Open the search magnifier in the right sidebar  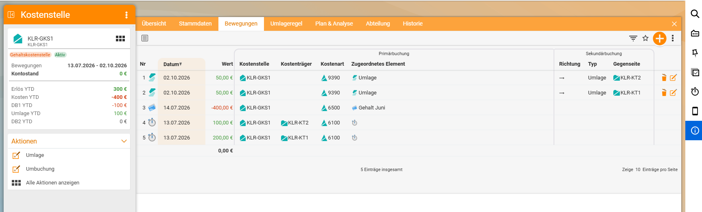(695, 14)
